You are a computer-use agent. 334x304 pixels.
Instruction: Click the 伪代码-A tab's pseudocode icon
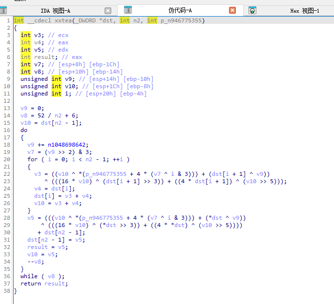[x=128, y=10]
